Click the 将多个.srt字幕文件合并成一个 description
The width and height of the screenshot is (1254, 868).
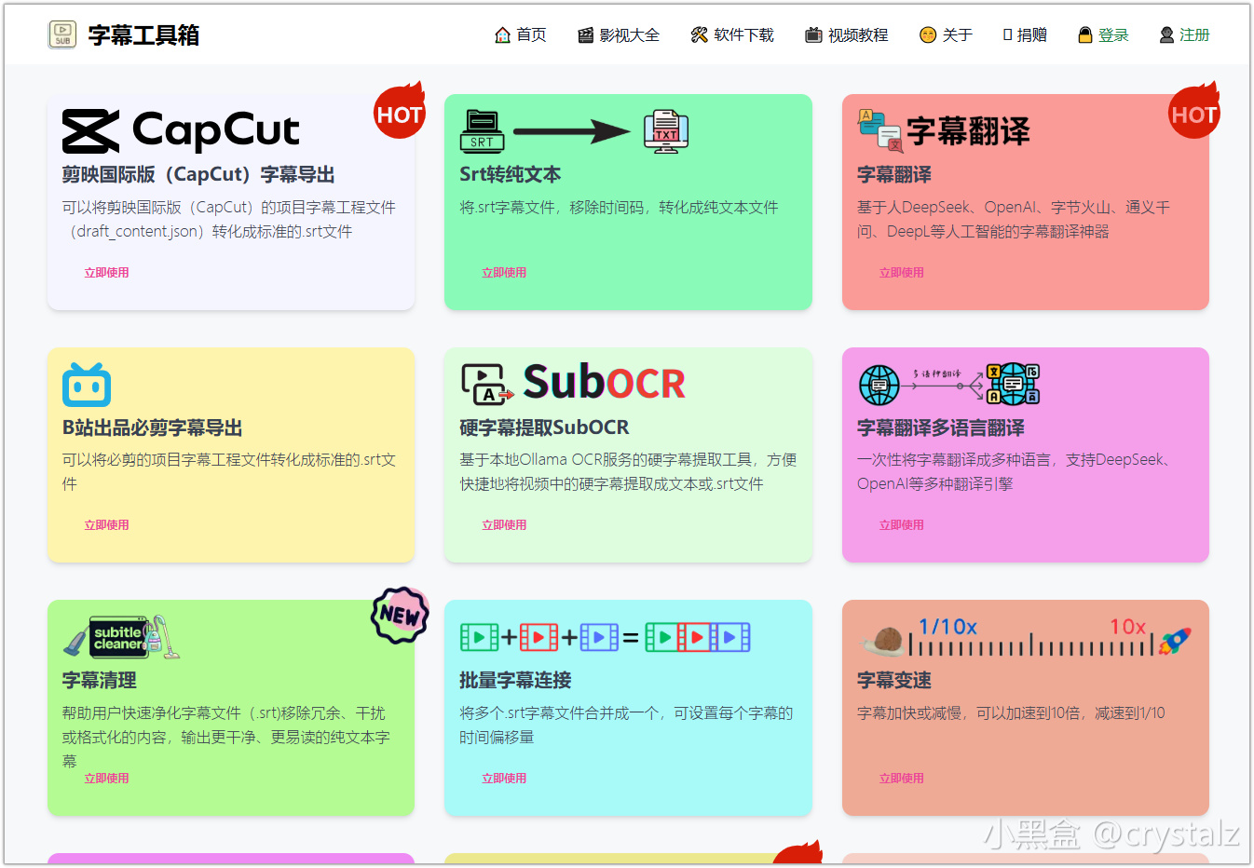tap(626, 726)
